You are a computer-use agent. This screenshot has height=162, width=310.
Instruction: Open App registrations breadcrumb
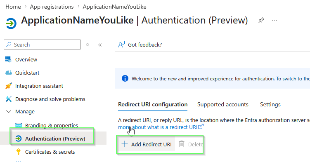[x=52, y=7]
